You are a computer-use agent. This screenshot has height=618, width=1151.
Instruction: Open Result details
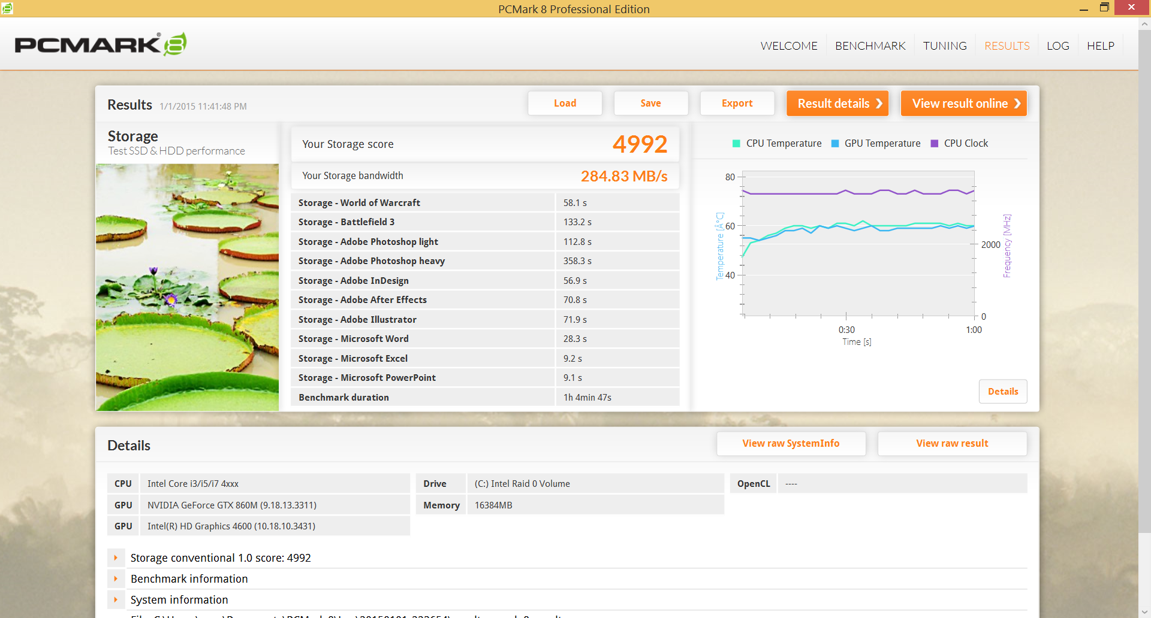click(837, 103)
